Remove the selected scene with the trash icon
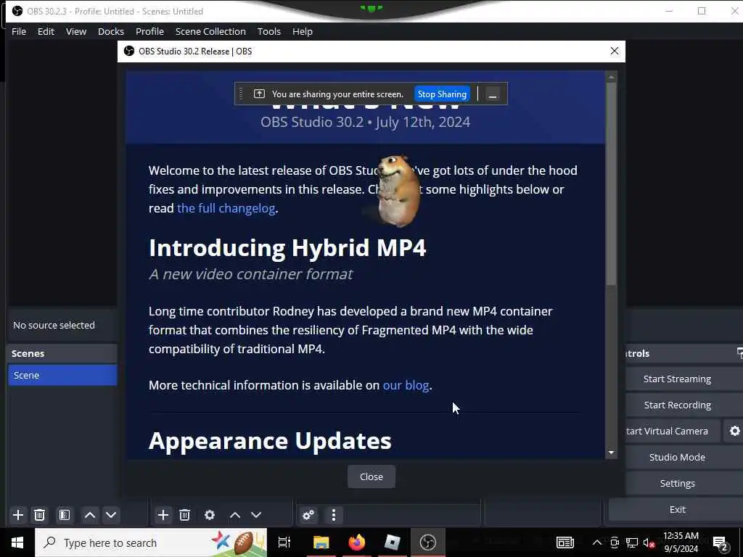Screen dimensions: 743x557 [40, 515]
